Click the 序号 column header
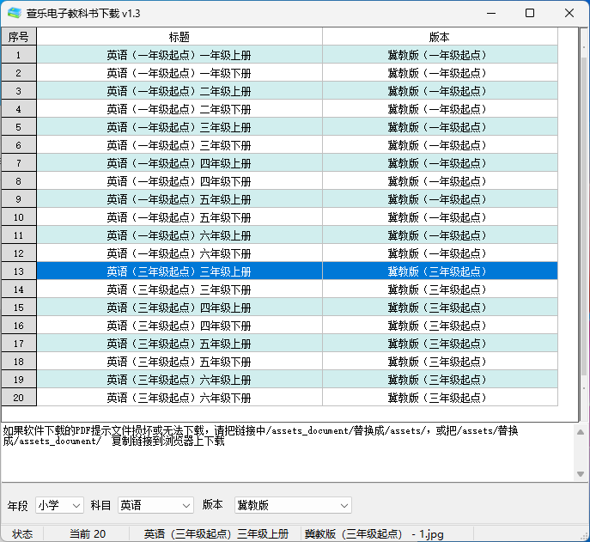This screenshot has height=542, width=590. [x=18, y=37]
